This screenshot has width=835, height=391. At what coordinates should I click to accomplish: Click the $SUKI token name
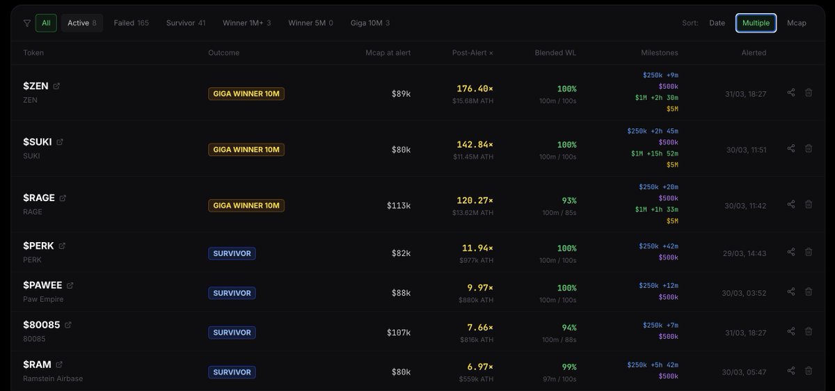(x=38, y=142)
